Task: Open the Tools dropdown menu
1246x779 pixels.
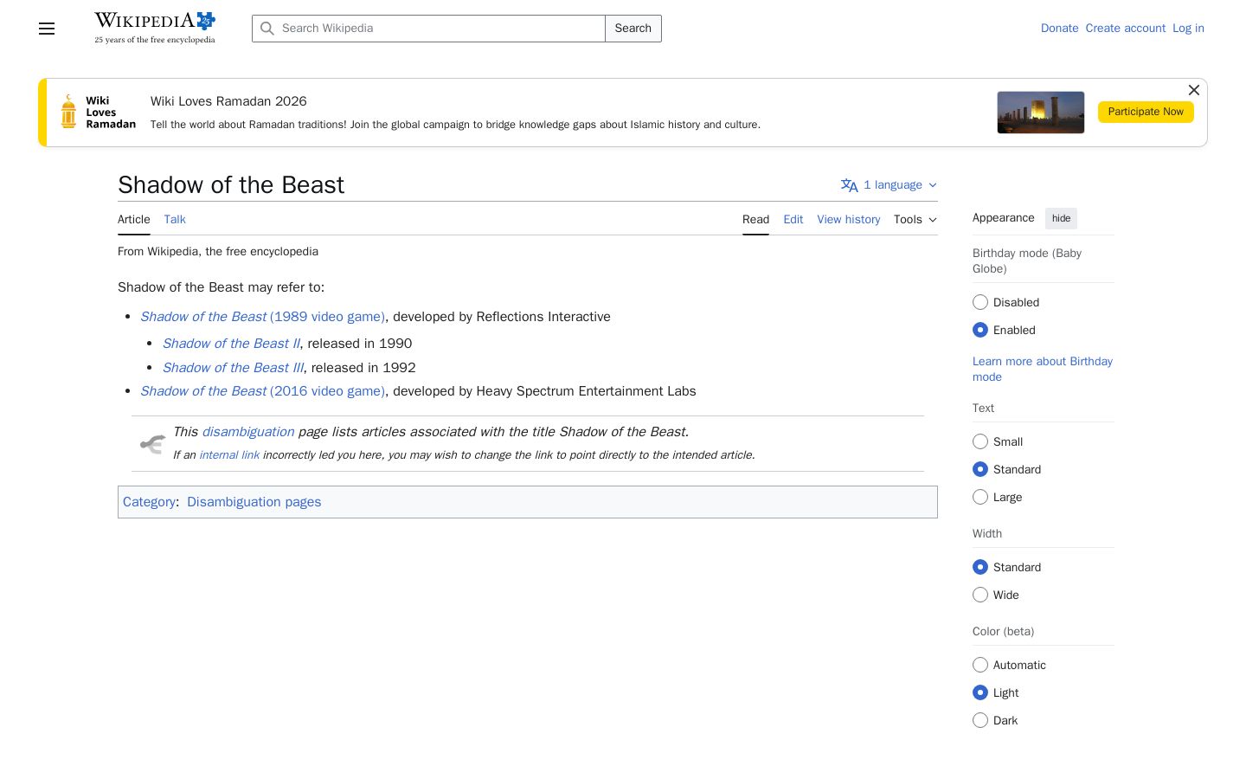Action: (x=915, y=220)
